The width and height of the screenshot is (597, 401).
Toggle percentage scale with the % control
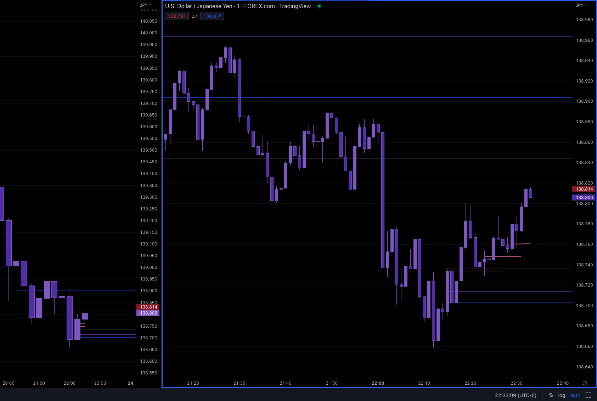point(550,395)
